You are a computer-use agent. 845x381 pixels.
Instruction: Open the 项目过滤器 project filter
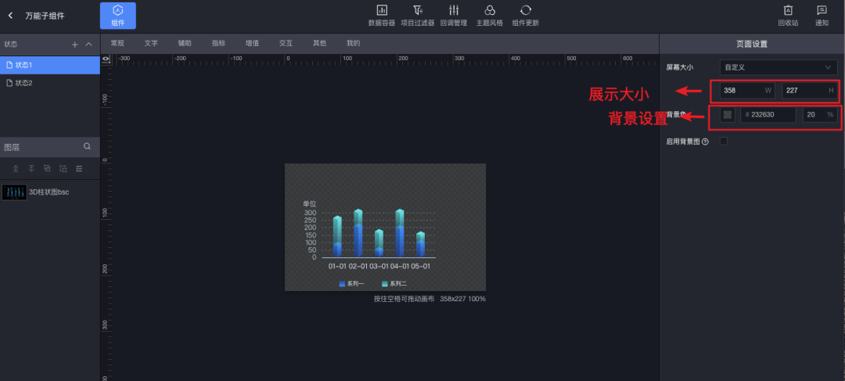click(418, 16)
